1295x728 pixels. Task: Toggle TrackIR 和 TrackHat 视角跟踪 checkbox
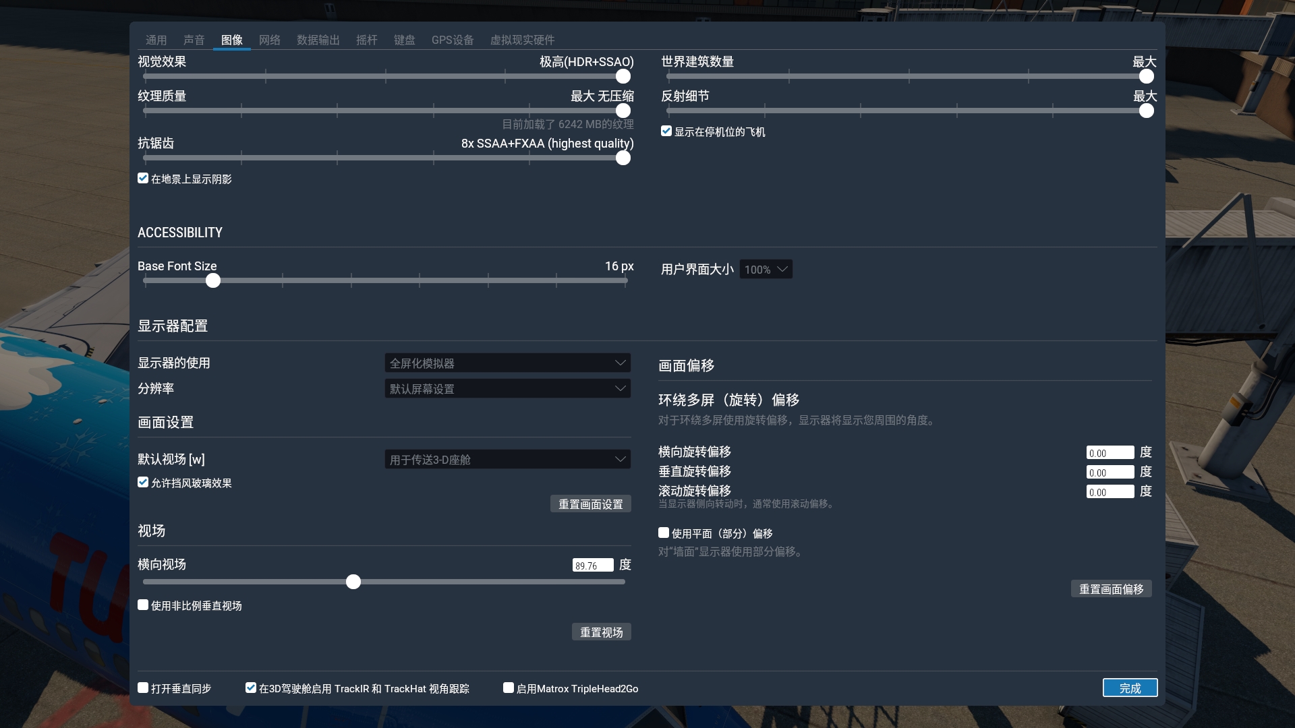251,688
